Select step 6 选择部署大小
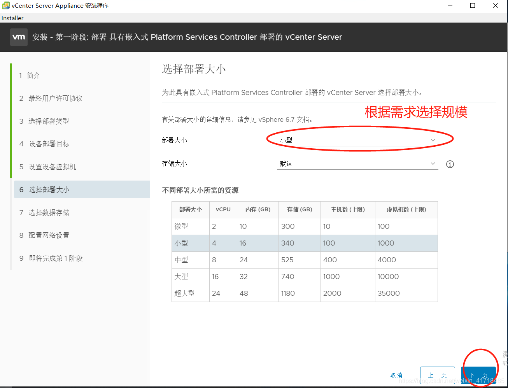508x388 pixels. [x=82, y=190]
